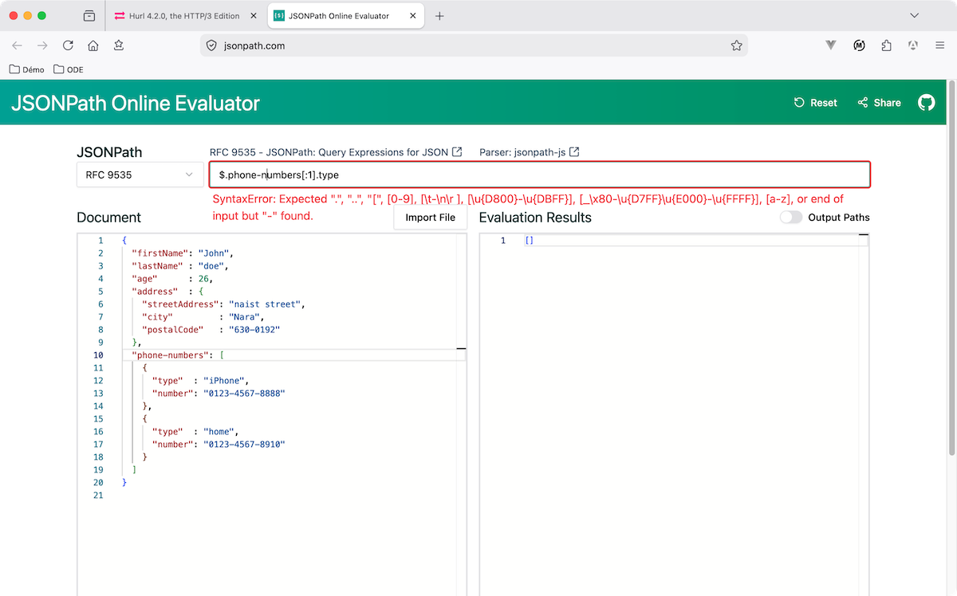This screenshot has width=957, height=596.
Task: Click the V-shaped extension icon in toolbar
Action: point(831,45)
